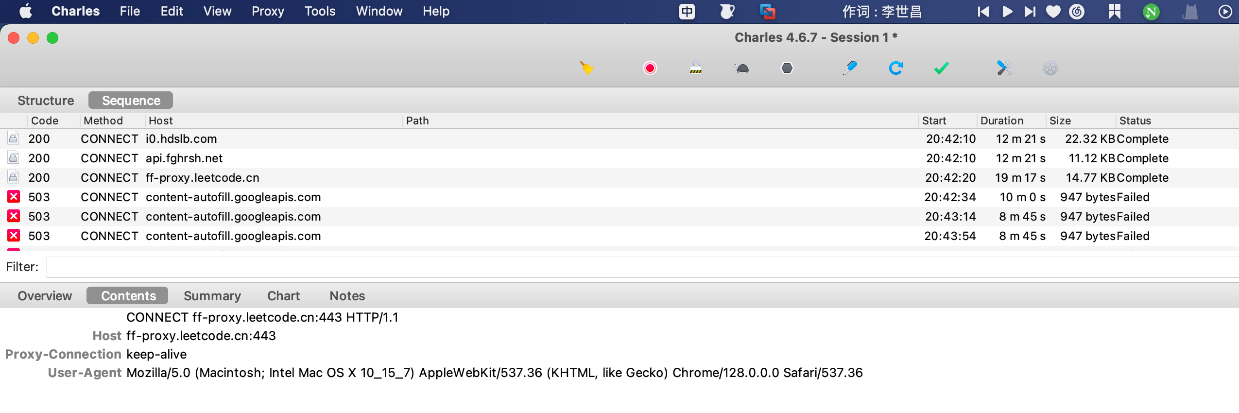The image size is (1239, 413).
Task: Skip to the previous track in the menu bar
Action: pyautogui.click(x=983, y=12)
